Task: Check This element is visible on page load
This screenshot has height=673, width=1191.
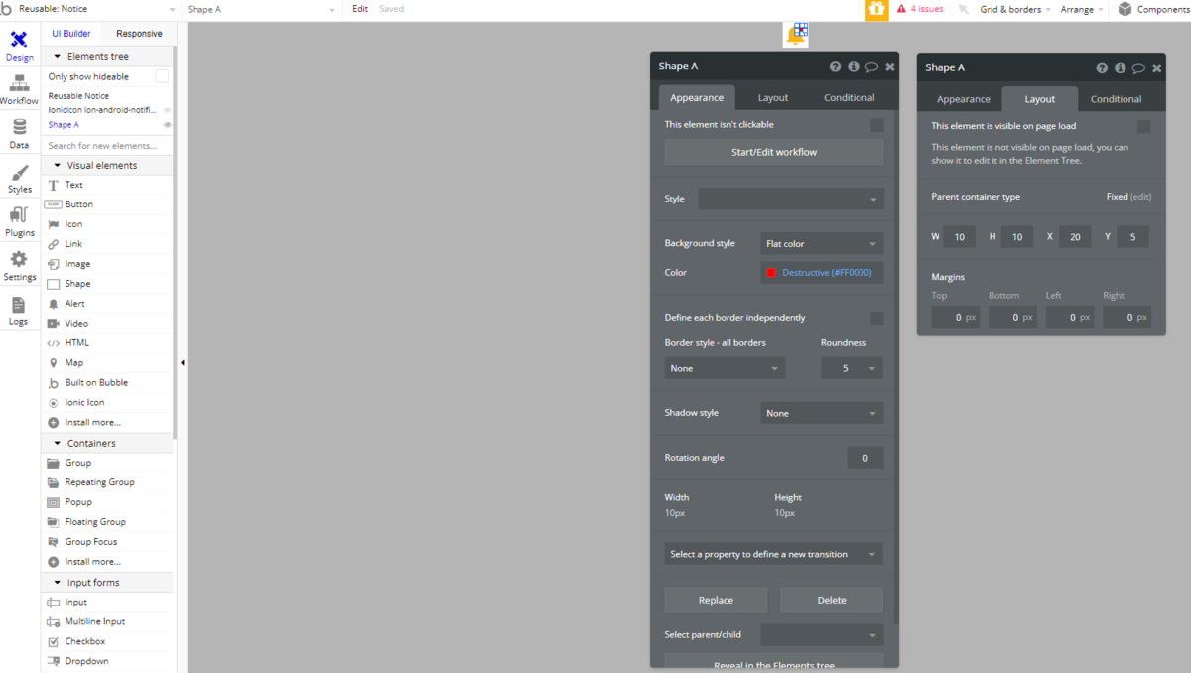Action: [1143, 127]
